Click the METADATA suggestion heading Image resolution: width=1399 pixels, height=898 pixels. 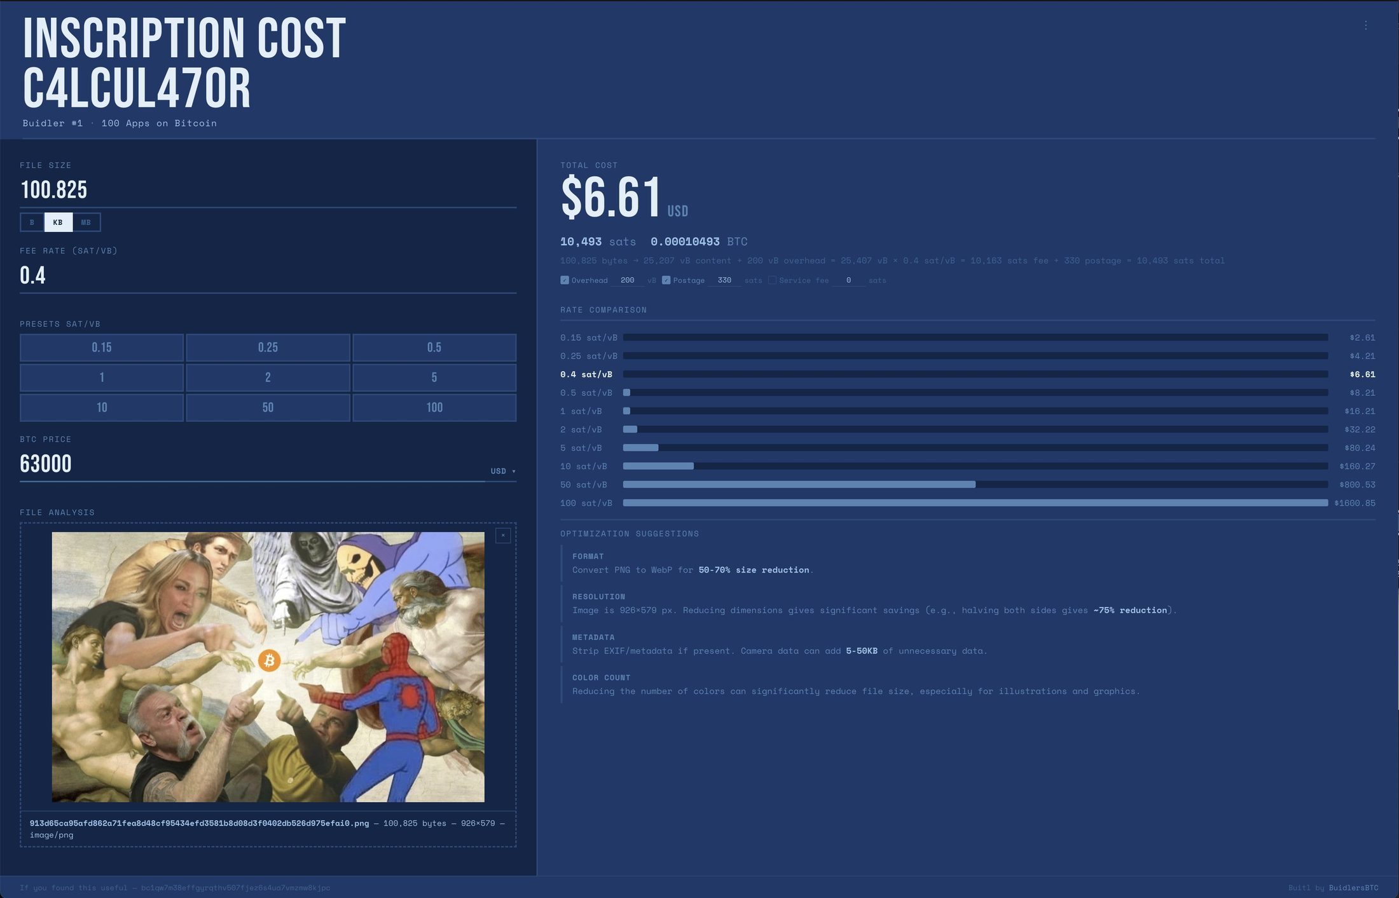593,637
